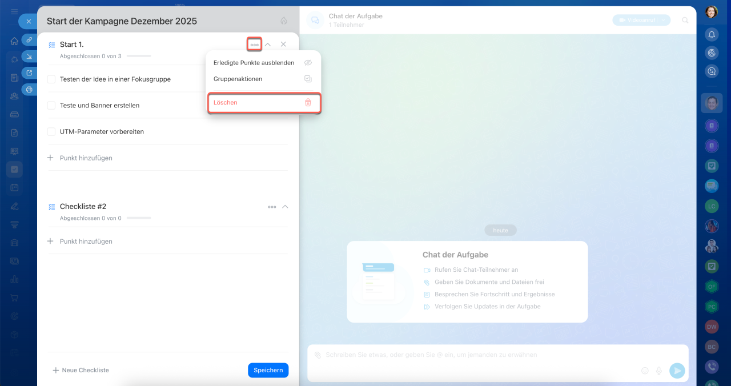731x386 pixels.
Task: Click the shopping cart icon in left sidebar
Action: (x=14, y=297)
